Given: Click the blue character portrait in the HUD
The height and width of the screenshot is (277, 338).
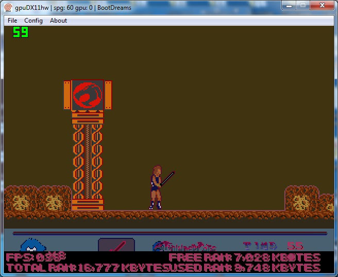Looking at the screenshot, I should tap(33, 245).
